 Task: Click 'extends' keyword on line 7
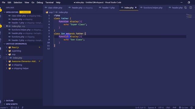click(x=70, y=34)
